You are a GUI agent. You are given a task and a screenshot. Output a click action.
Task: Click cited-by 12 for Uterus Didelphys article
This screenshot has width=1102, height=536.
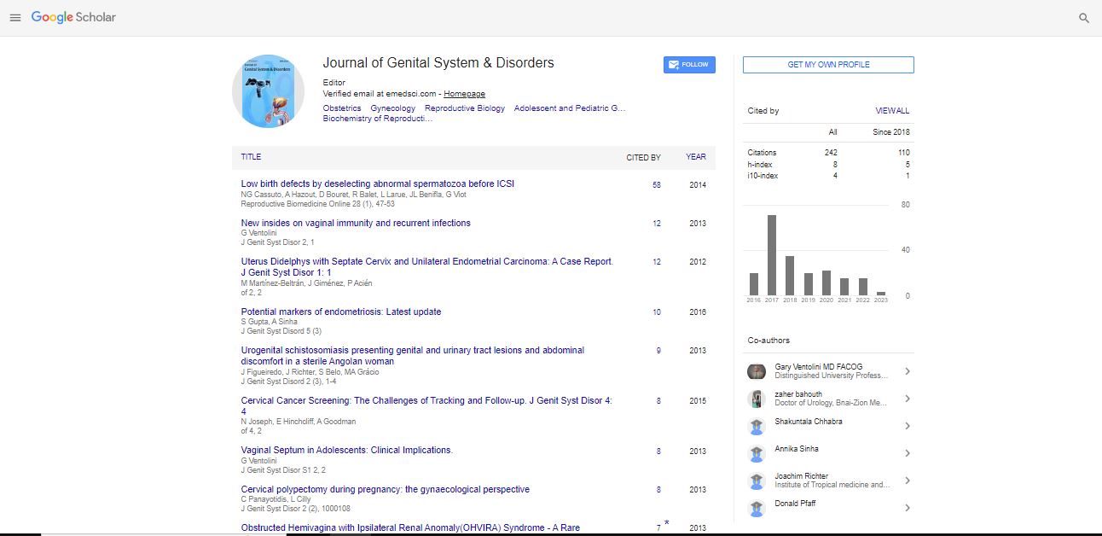657,262
